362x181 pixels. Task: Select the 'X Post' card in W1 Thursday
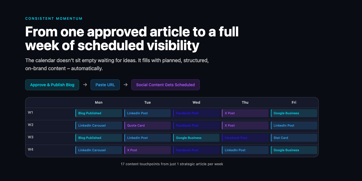tap(245, 113)
